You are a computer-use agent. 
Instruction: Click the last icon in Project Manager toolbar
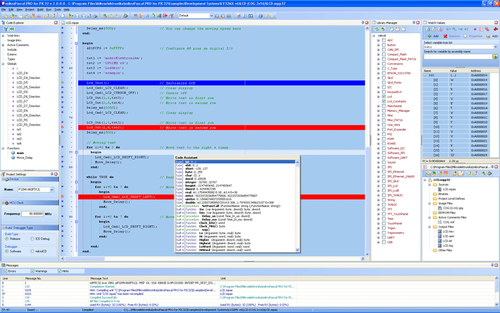[490, 173]
